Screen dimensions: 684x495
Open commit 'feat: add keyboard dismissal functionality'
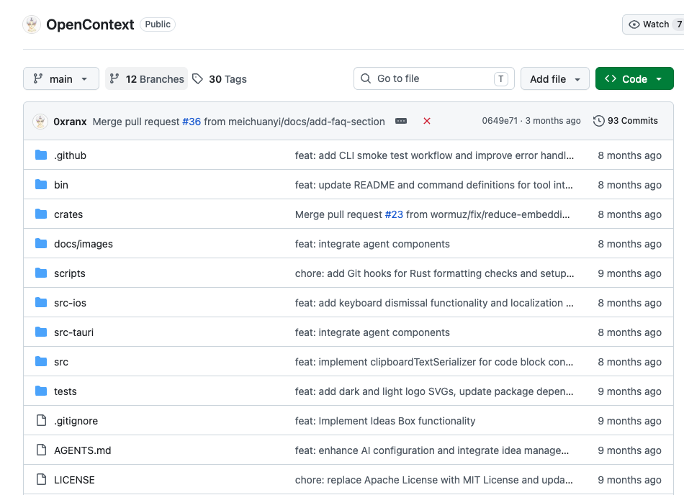pos(434,303)
